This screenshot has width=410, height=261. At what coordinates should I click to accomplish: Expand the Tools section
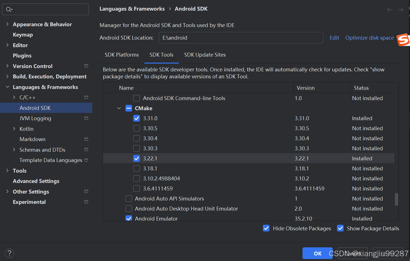click(x=8, y=170)
